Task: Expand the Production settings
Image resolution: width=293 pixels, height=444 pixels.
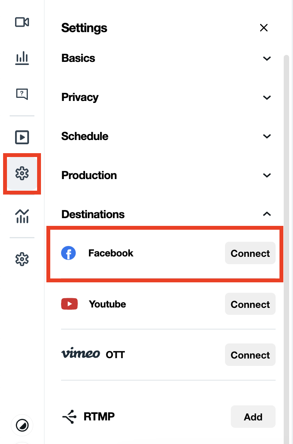Action: pyautogui.click(x=267, y=175)
